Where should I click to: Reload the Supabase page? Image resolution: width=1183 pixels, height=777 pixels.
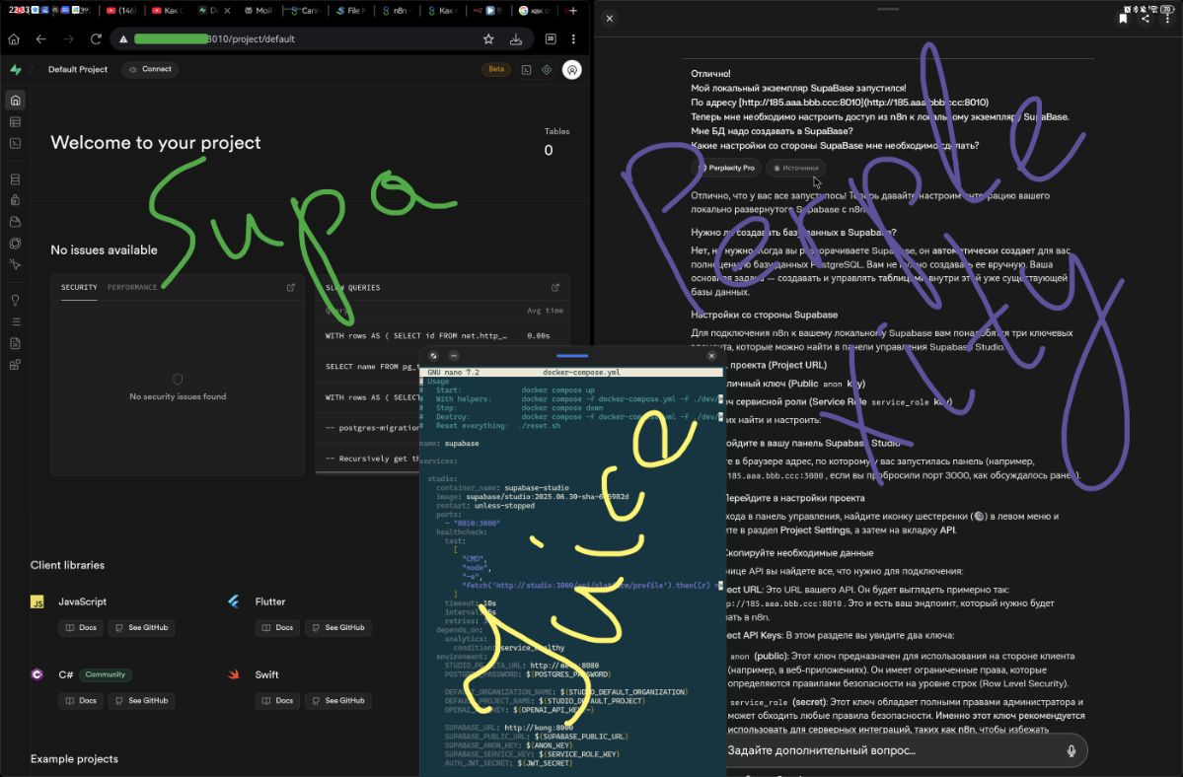(96, 39)
